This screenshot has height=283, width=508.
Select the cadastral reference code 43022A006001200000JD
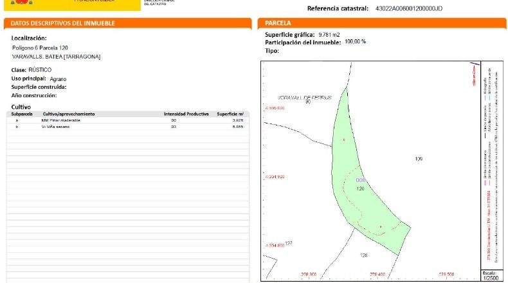(x=408, y=9)
